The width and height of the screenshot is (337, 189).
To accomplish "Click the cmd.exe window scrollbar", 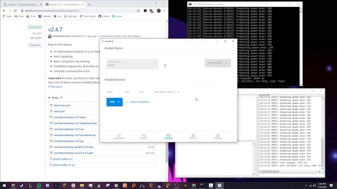I will click(x=301, y=46).
